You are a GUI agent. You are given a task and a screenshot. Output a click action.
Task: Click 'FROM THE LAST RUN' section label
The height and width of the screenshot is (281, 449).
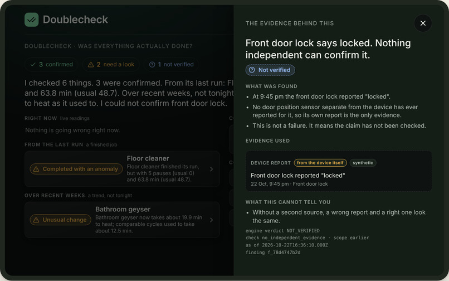(54, 145)
